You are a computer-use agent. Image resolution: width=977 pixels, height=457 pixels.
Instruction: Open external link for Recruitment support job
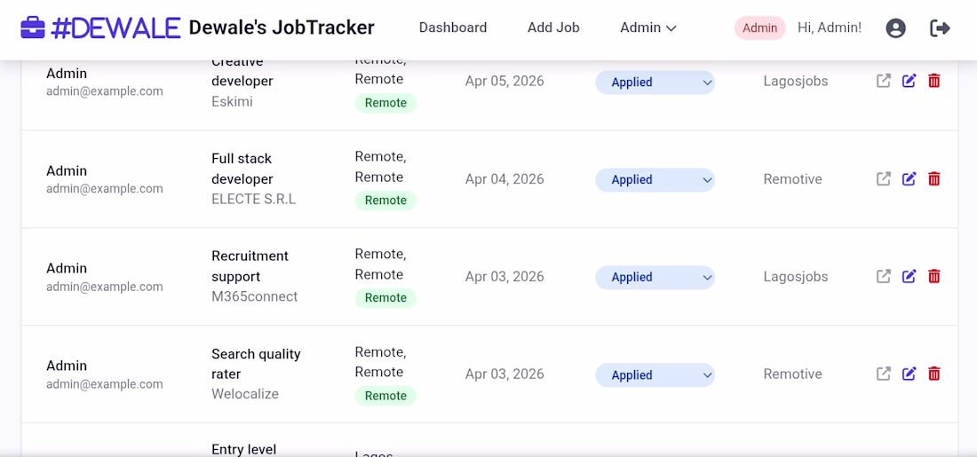(884, 277)
